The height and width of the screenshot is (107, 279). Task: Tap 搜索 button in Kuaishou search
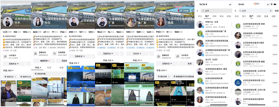[x=277, y=11]
